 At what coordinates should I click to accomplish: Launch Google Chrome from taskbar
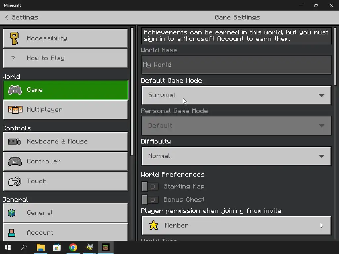coord(73,247)
